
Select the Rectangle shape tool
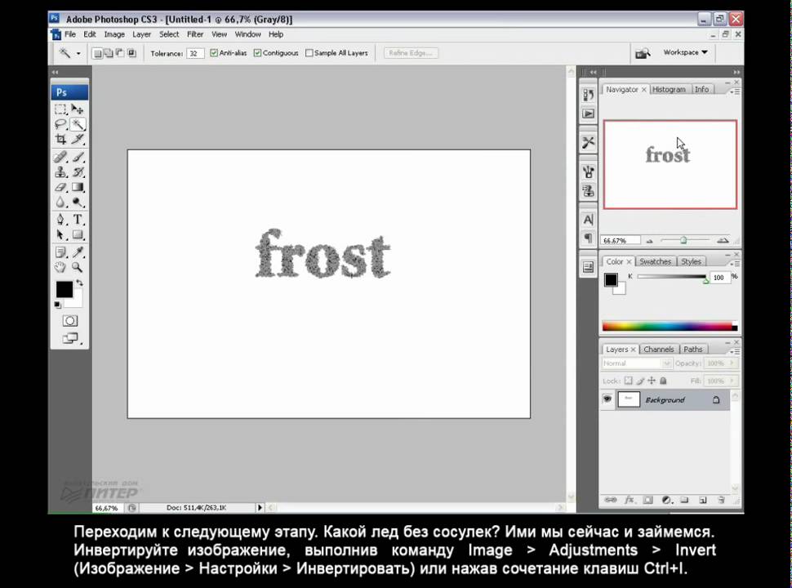78,235
